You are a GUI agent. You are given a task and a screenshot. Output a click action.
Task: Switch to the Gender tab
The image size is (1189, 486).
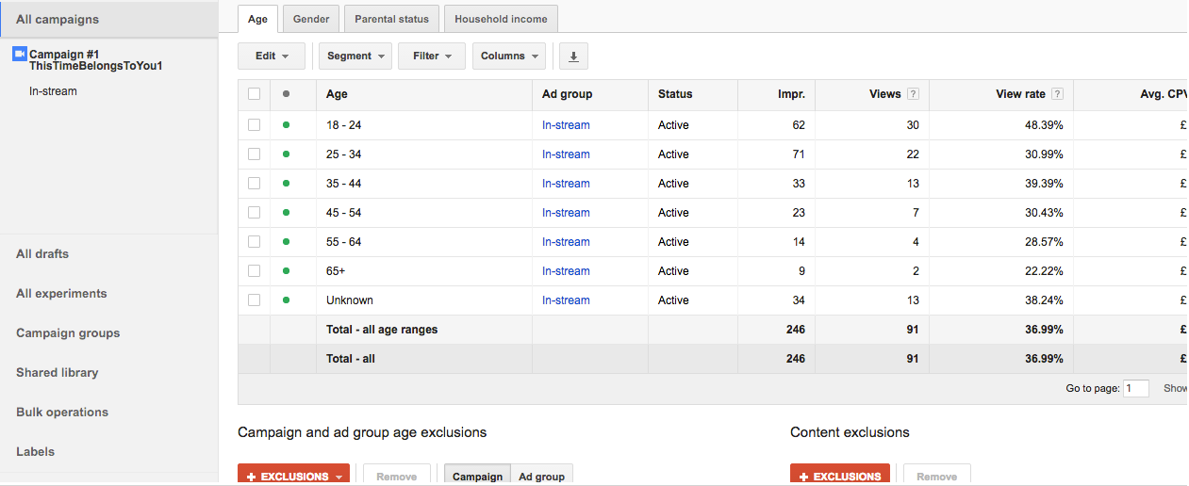[x=311, y=19]
